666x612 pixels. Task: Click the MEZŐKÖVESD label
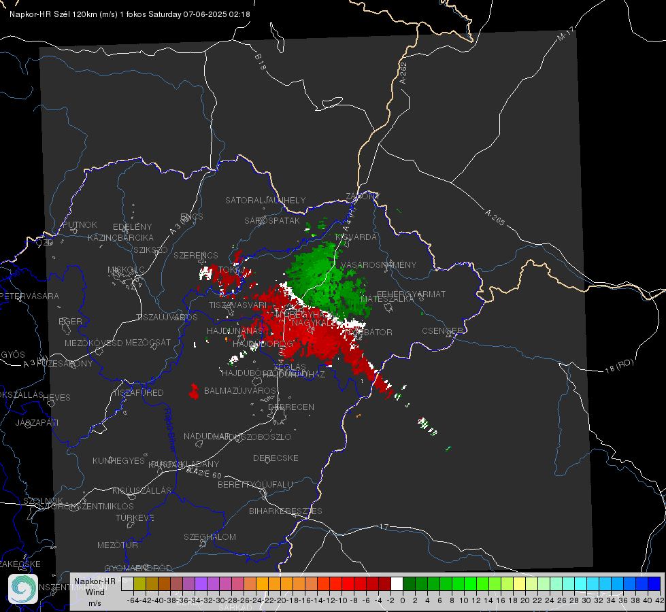[94, 343]
